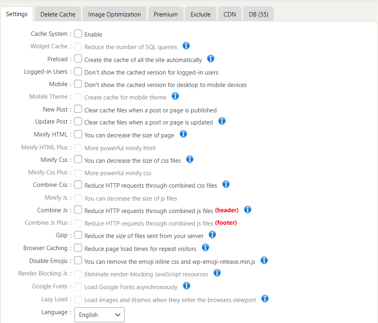
Task: Click info icon next to Combine Css
Action: 226,184
